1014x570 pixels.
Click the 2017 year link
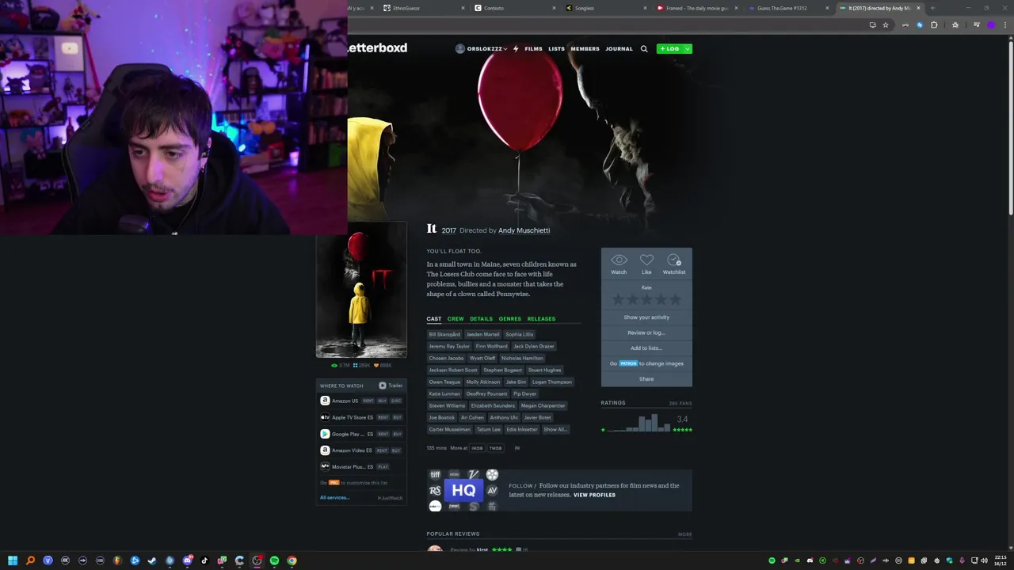(448, 230)
